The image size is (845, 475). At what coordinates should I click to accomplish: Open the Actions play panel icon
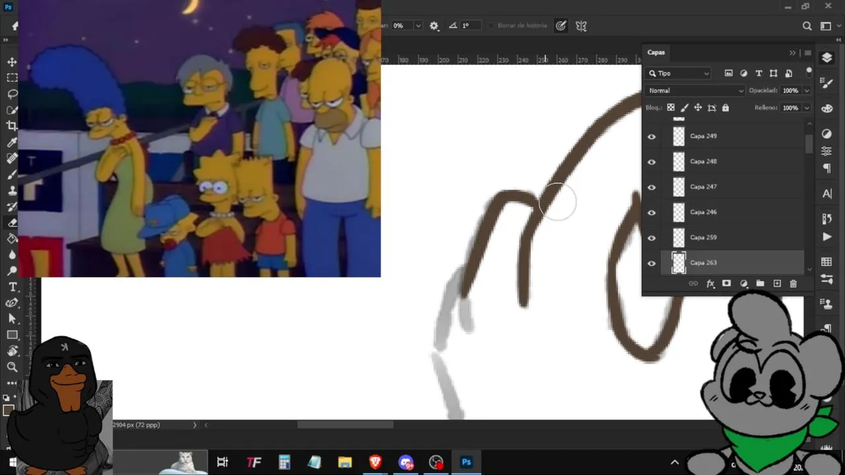827,237
